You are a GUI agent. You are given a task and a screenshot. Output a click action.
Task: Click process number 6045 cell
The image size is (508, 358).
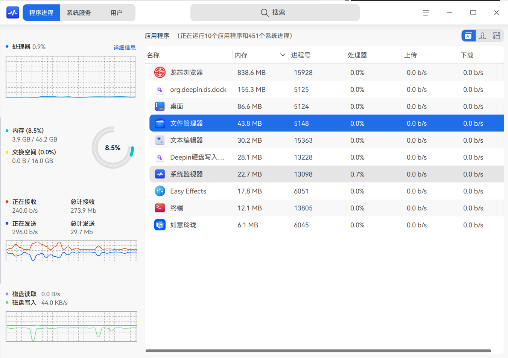click(x=301, y=225)
